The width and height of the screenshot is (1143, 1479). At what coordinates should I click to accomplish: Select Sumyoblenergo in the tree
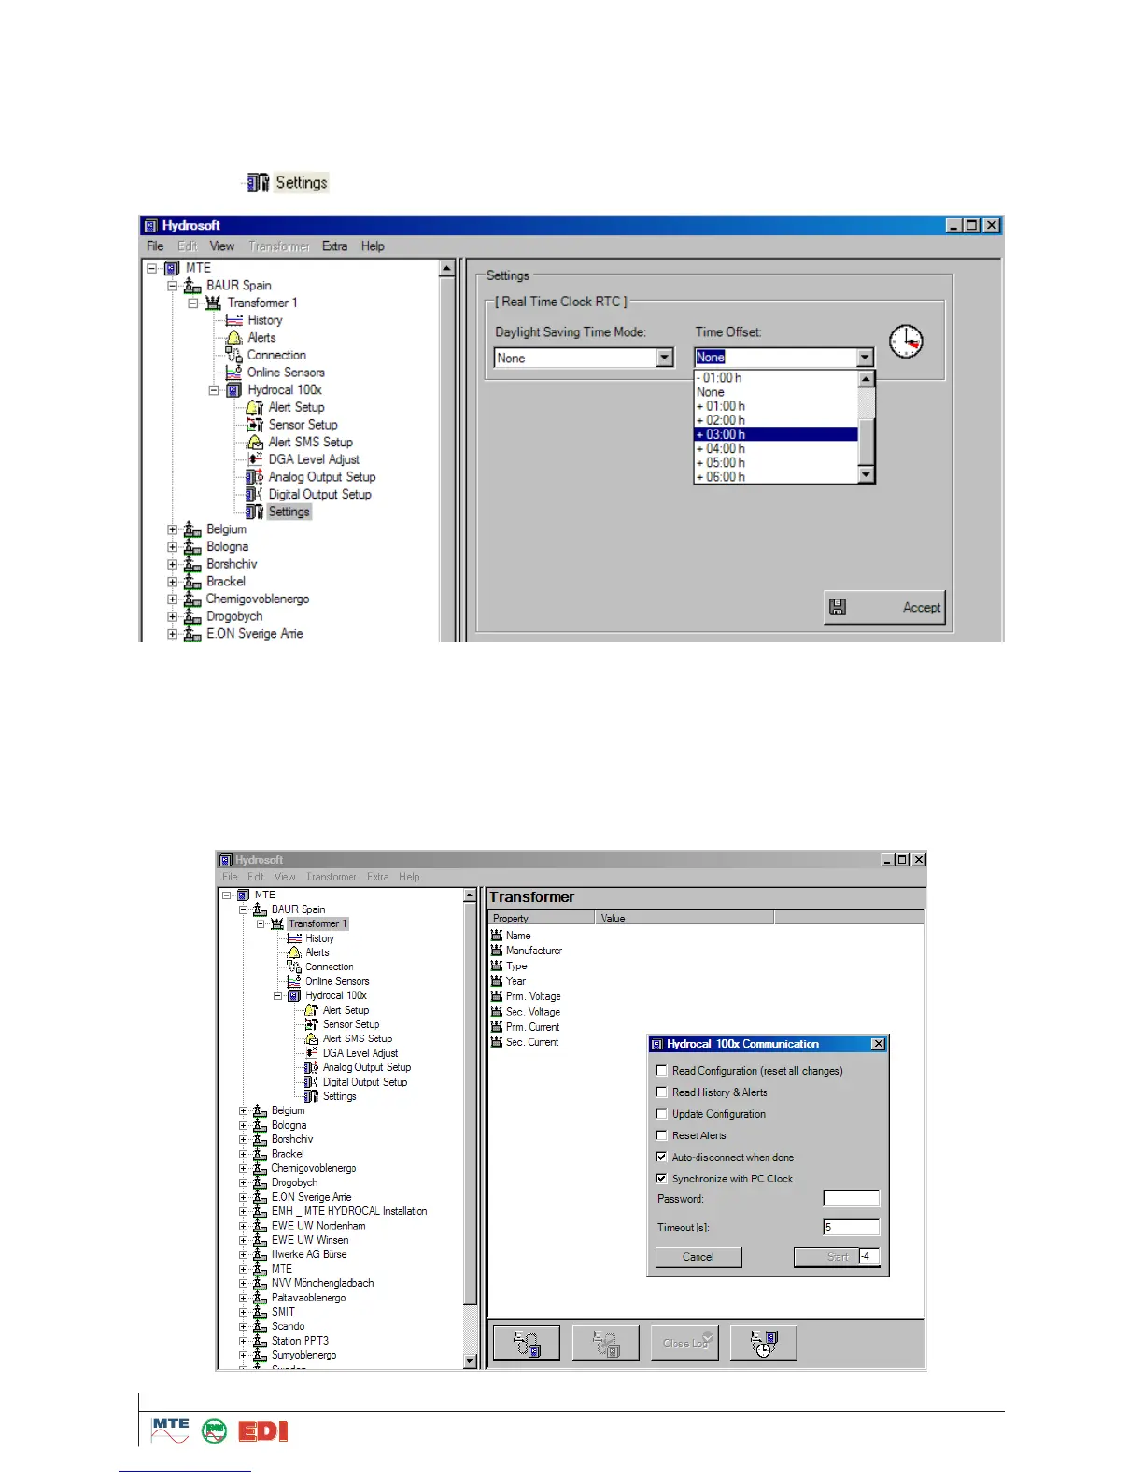pyautogui.click(x=304, y=1355)
